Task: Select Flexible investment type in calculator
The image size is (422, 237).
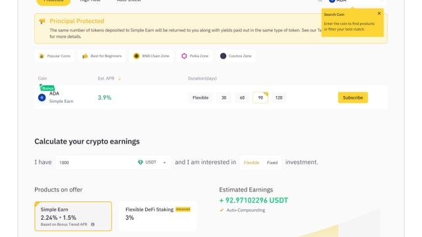Action: tap(251, 163)
